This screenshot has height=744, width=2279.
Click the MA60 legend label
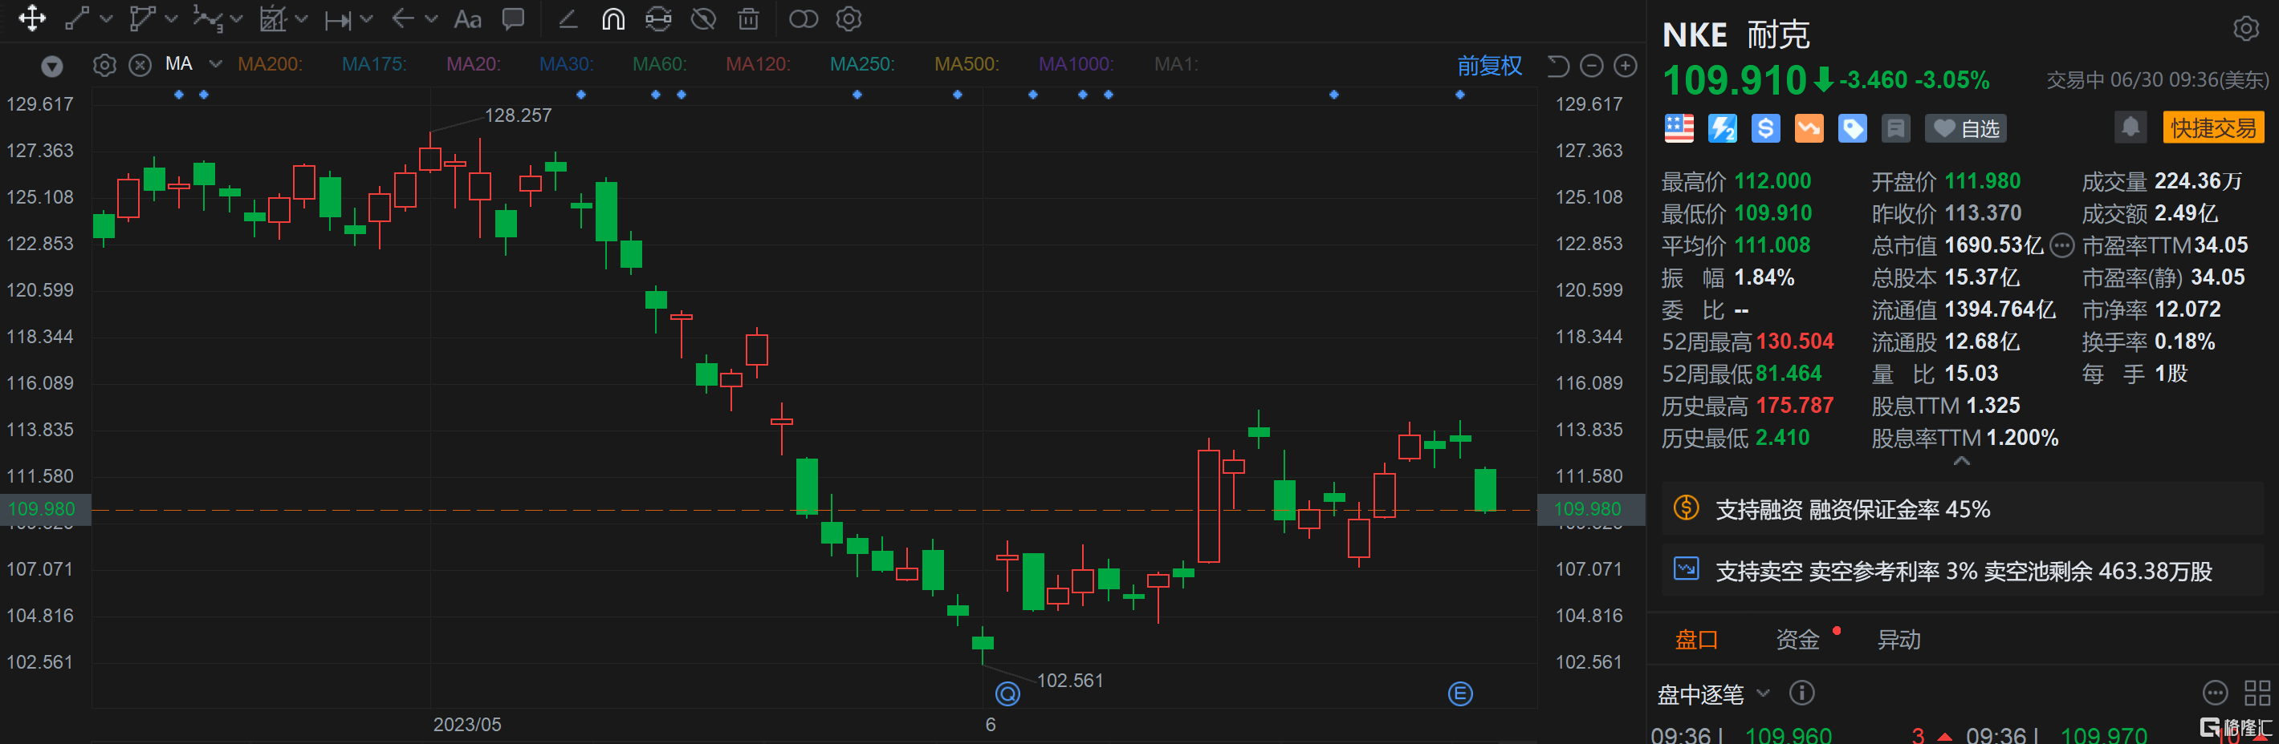[659, 64]
